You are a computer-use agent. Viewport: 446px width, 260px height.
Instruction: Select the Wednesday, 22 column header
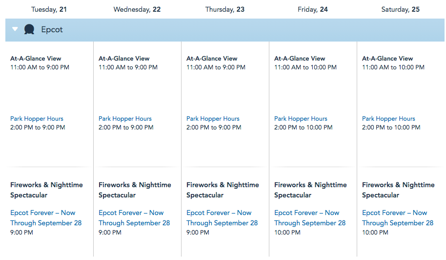click(x=137, y=9)
